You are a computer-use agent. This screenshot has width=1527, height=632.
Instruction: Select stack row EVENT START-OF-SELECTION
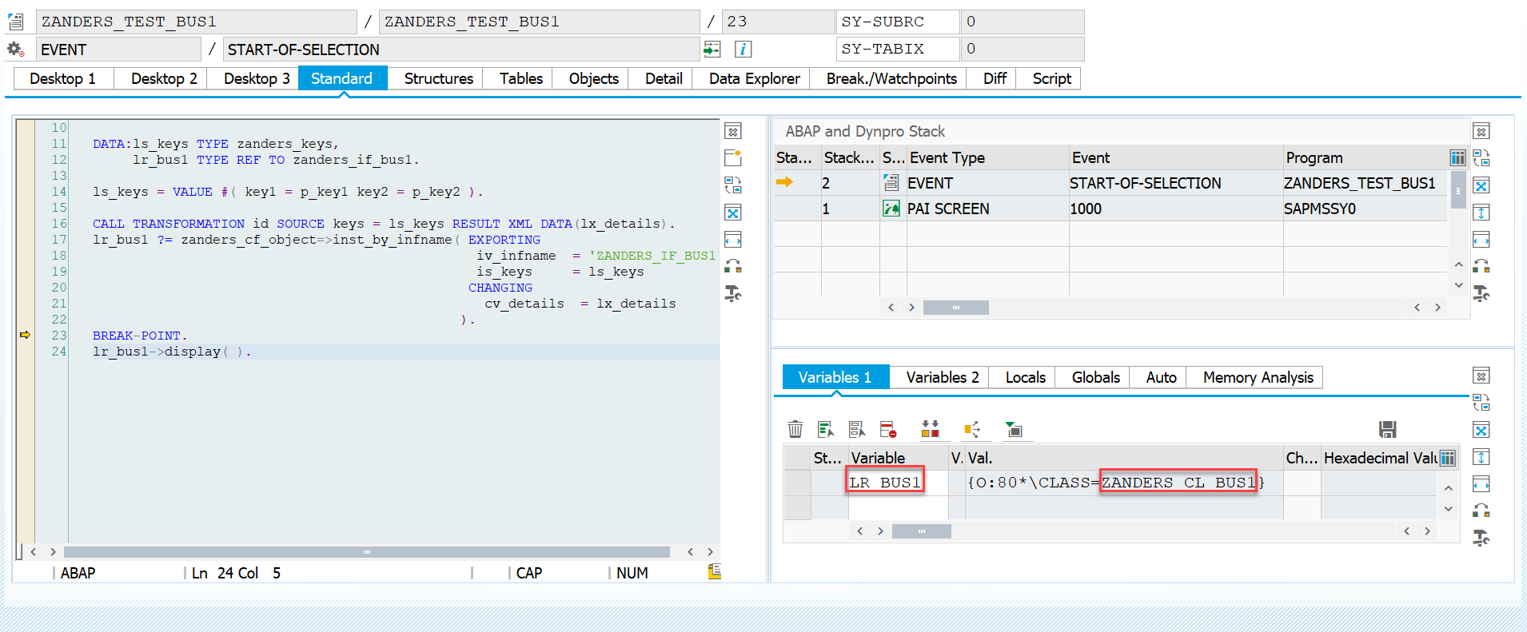point(1110,183)
